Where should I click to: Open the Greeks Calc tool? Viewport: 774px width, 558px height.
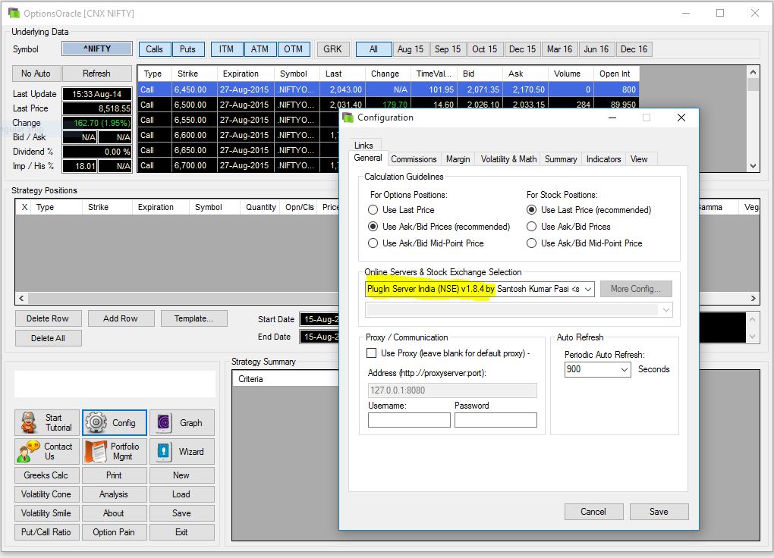click(x=46, y=475)
